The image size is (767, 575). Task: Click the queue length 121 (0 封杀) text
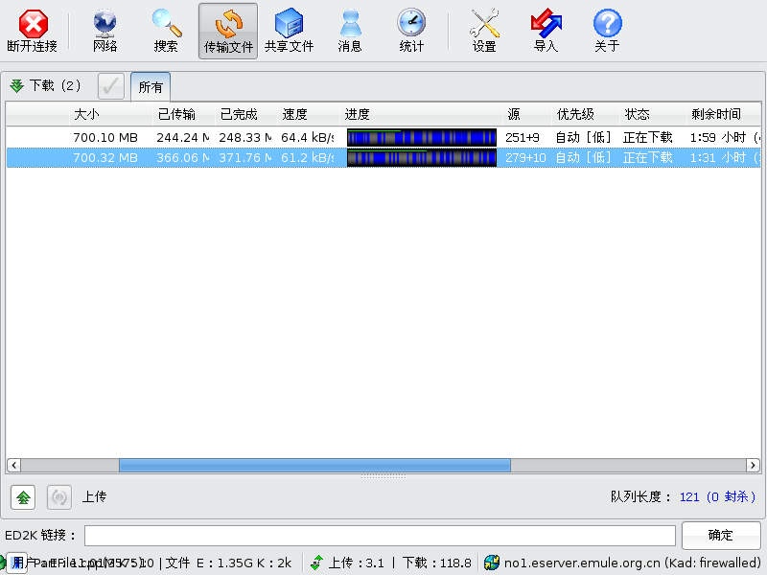tap(717, 497)
